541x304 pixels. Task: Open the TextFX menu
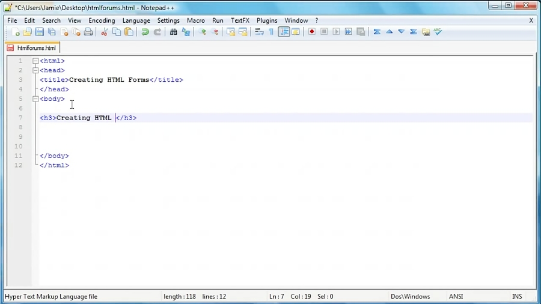(x=240, y=20)
